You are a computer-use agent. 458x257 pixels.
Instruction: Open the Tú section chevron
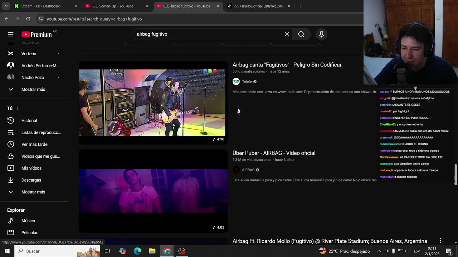(17, 109)
